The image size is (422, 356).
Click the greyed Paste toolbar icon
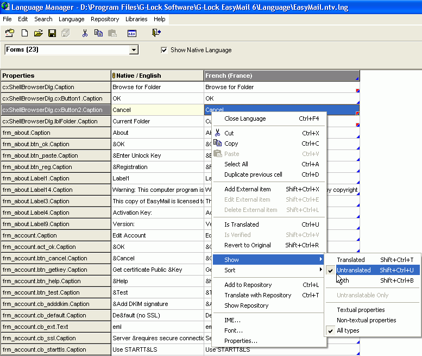112,33
